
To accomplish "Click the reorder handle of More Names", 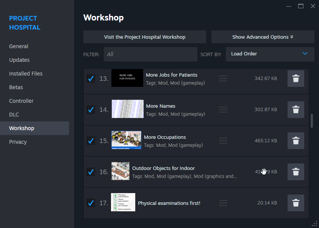I will [x=223, y=110].
